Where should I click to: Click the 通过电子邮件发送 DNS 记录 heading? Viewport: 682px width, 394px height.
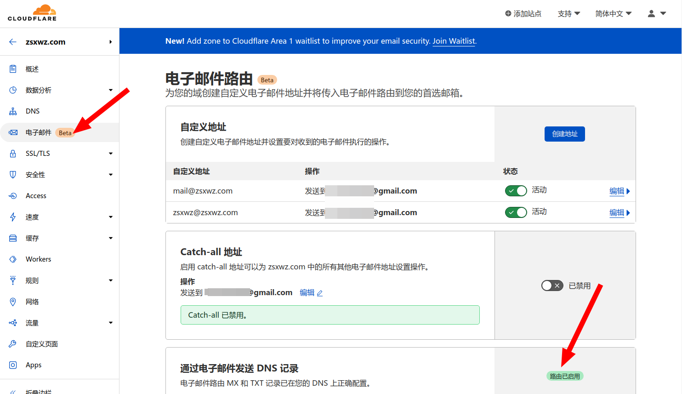[239, 368]
